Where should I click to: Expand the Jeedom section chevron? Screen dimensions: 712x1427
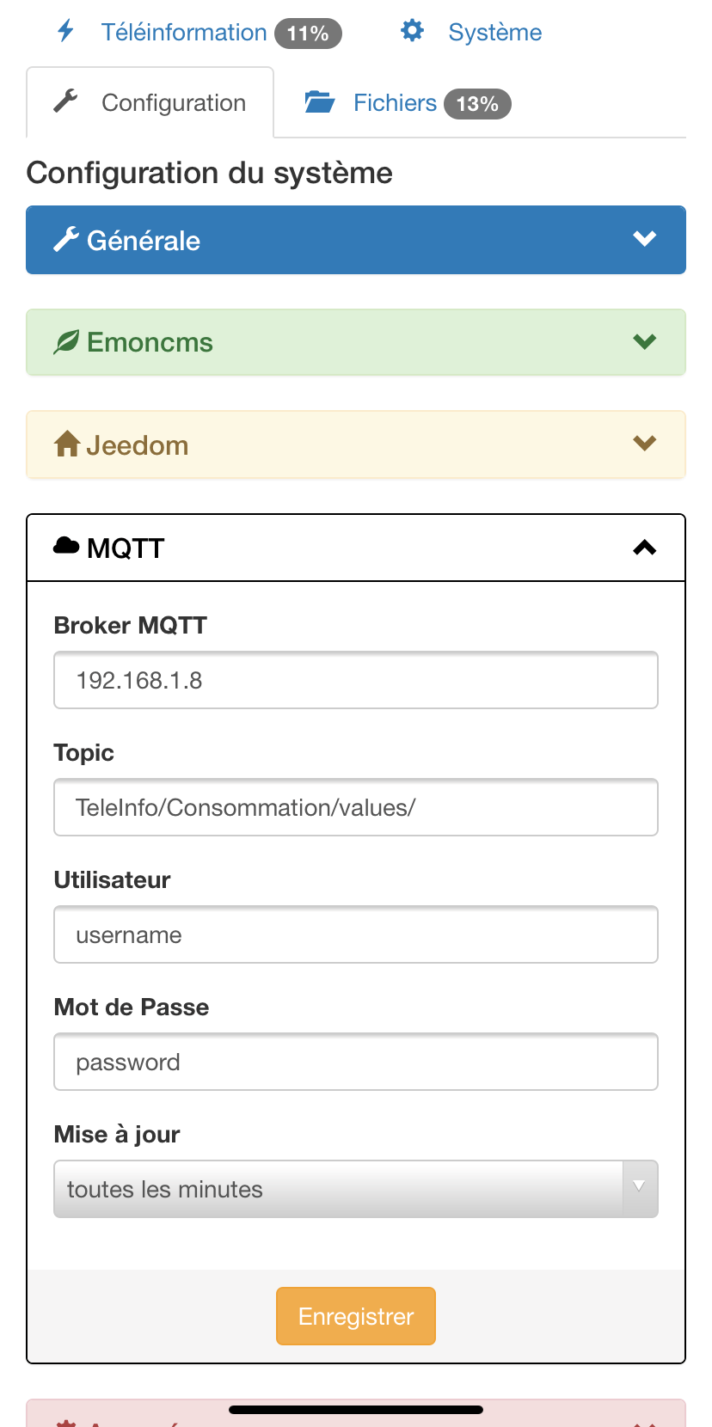tap(645, 443)
